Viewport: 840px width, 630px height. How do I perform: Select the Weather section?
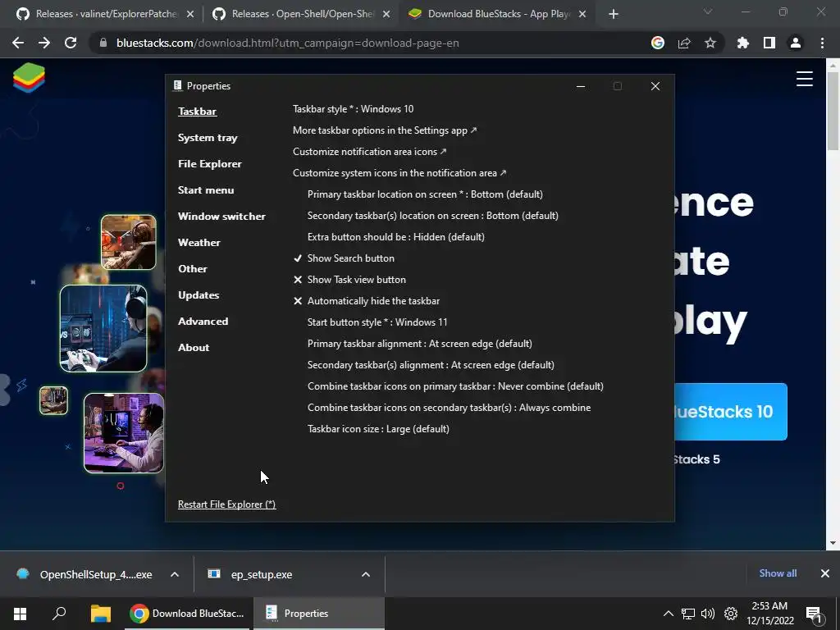pos(199,243)
